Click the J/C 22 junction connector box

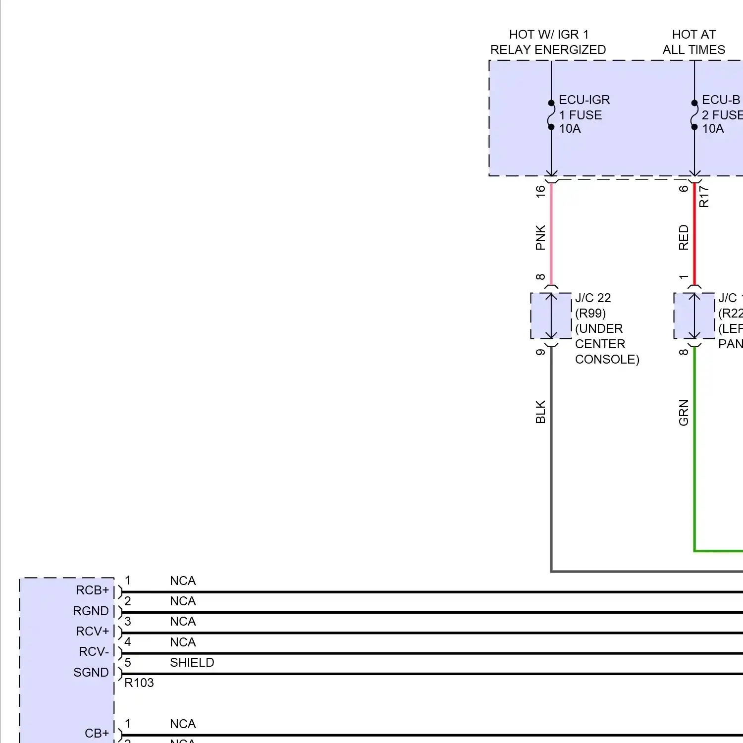point(551,316)
